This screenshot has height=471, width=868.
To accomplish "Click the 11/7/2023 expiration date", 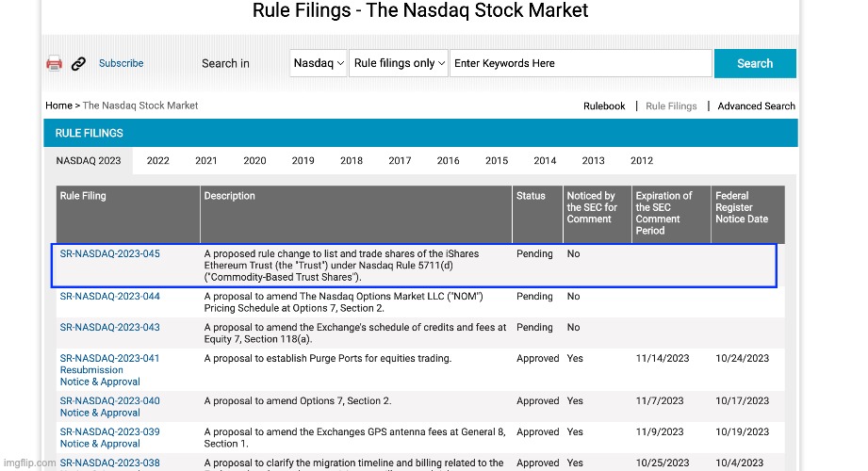I will tap(660, 400).
